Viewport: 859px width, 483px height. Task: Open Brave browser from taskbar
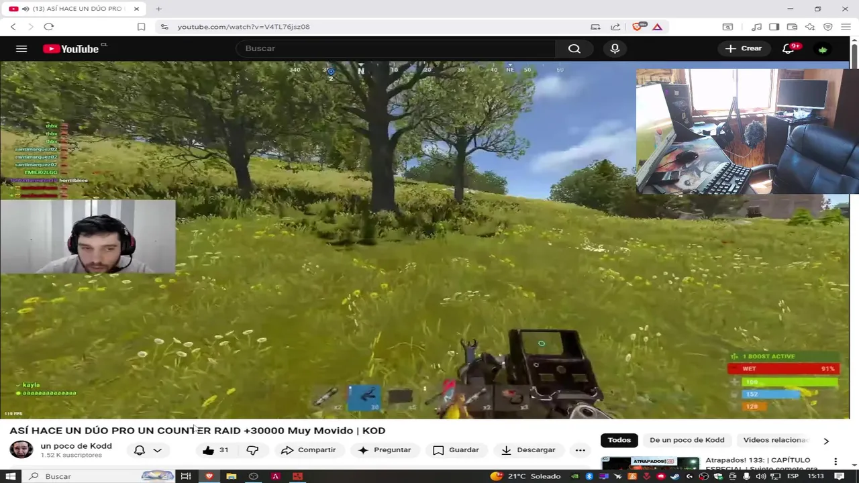click(209, 476)
